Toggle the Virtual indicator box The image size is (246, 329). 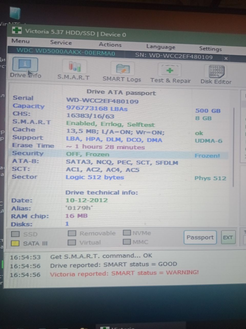click(72, 242)
